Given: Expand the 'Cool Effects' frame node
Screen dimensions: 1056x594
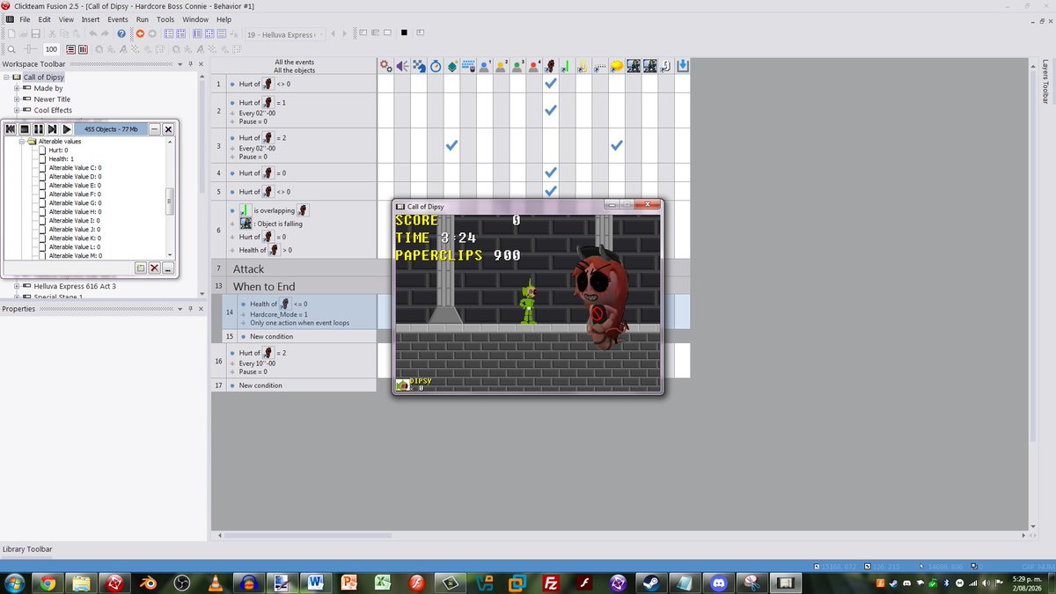Looking at the screenshot, I should [x=16, y=110].
